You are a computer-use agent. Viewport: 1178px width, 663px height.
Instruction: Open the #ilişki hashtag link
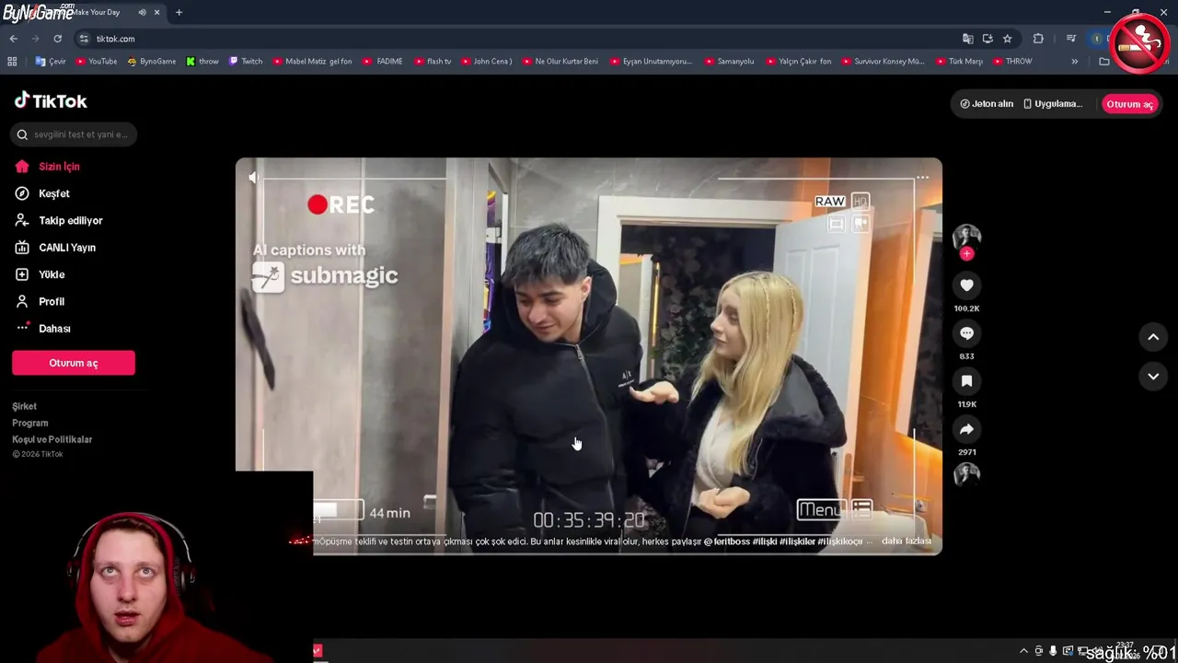click(765, 541)
